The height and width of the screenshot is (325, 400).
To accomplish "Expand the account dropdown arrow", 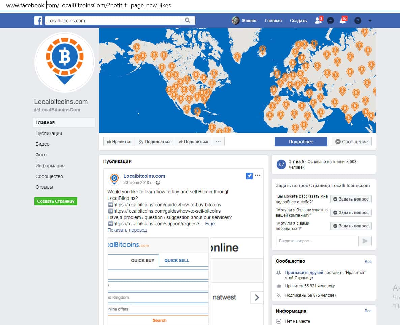I will click(370, 21).
